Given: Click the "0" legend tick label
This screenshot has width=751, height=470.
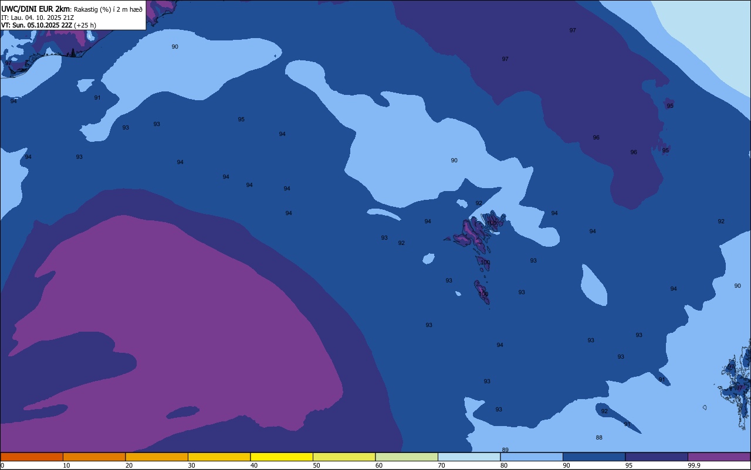Looking at the screenshot, I should tap(2, 465).
